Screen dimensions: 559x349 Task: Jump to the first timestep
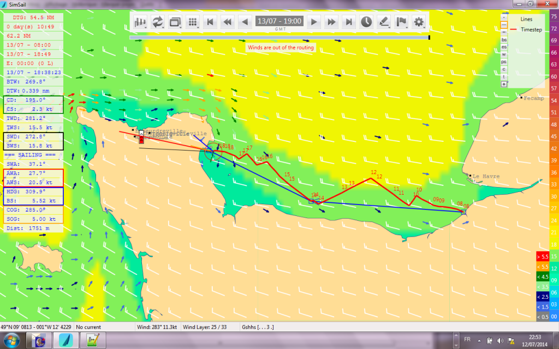210,22
